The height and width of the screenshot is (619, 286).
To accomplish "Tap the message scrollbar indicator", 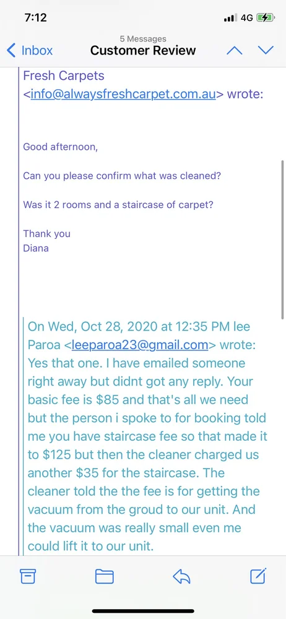I will (282, 240).
